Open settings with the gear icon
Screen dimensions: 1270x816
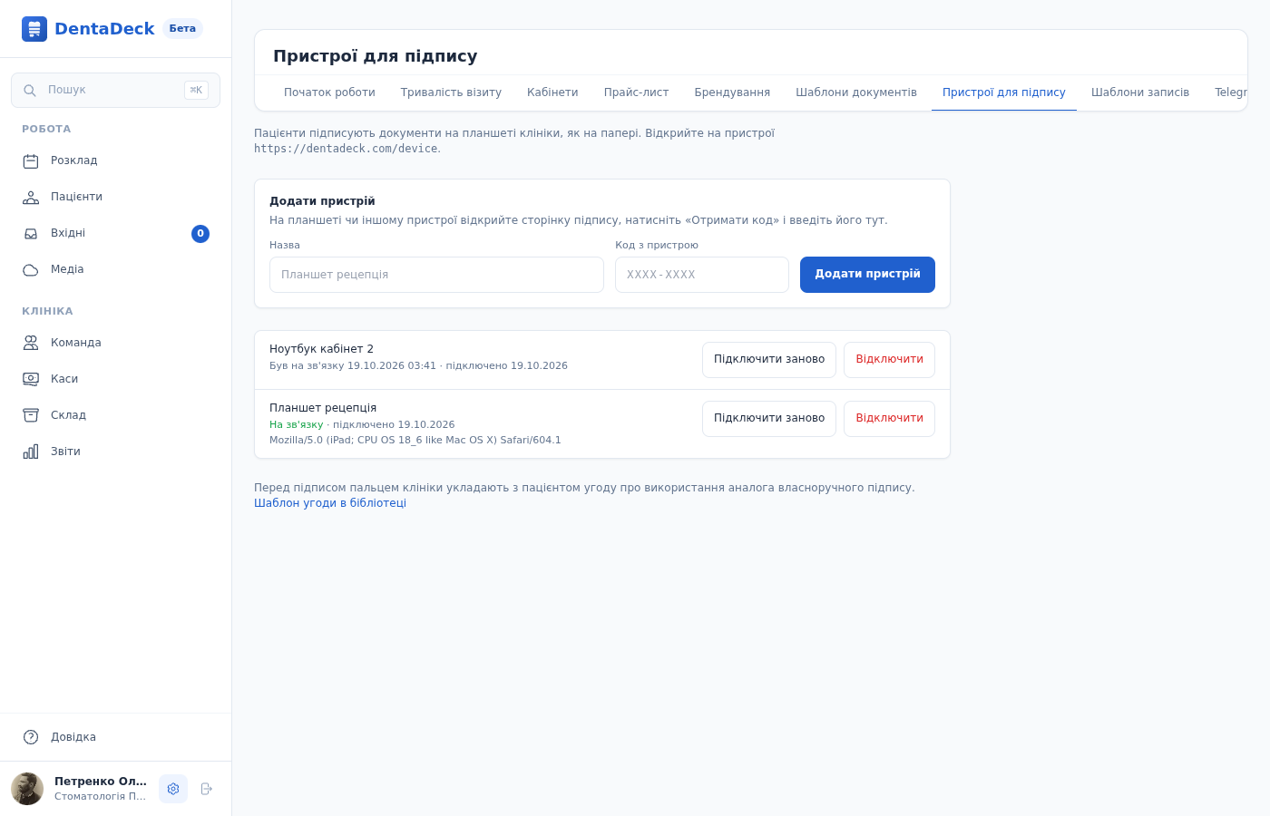pyautogui.click(x=173, y=789)
